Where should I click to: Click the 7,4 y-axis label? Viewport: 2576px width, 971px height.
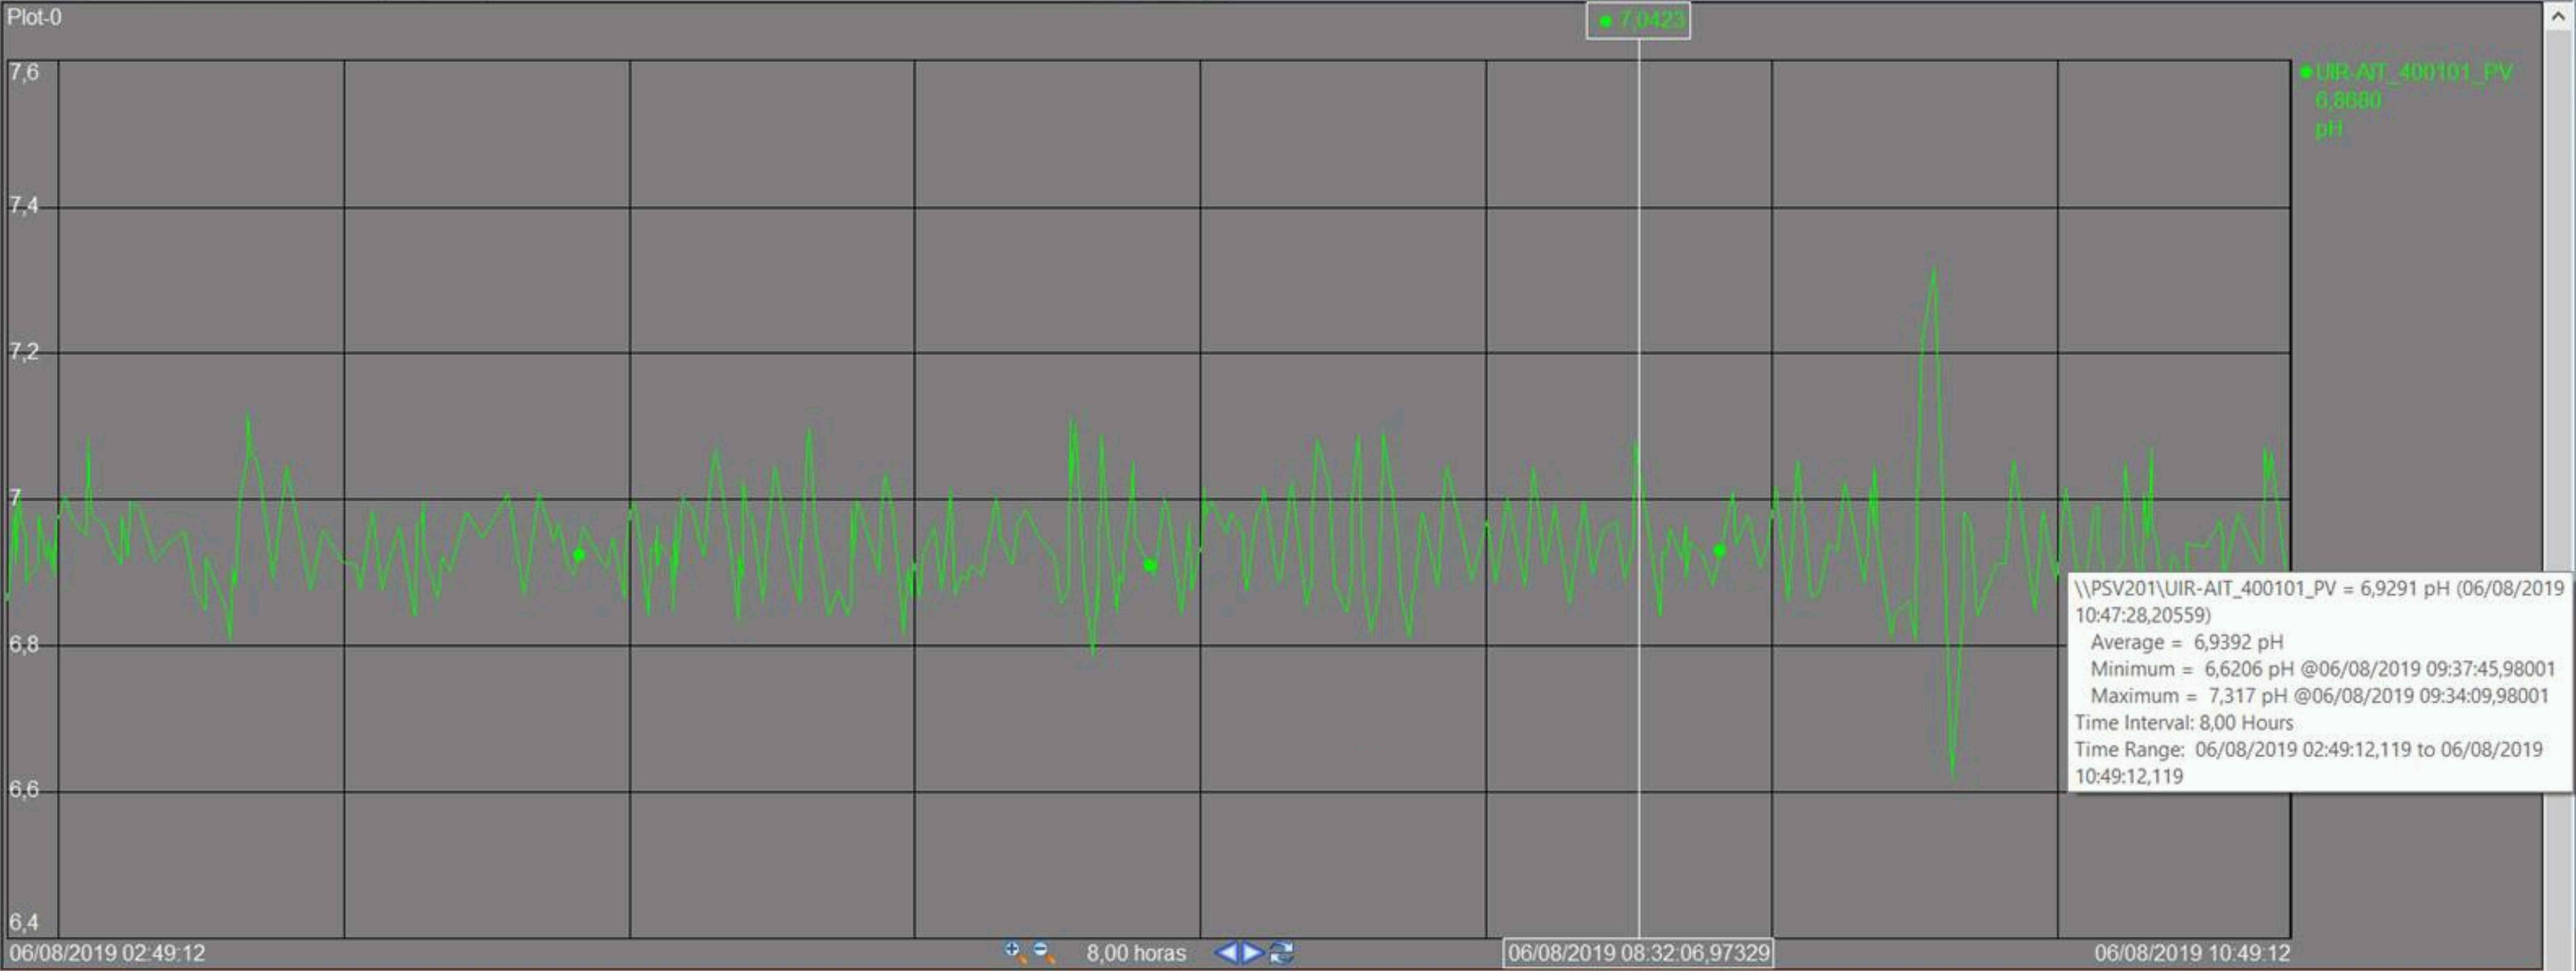24,206
